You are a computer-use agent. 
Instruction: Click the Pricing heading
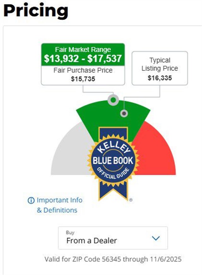click(x=36, y=10)
